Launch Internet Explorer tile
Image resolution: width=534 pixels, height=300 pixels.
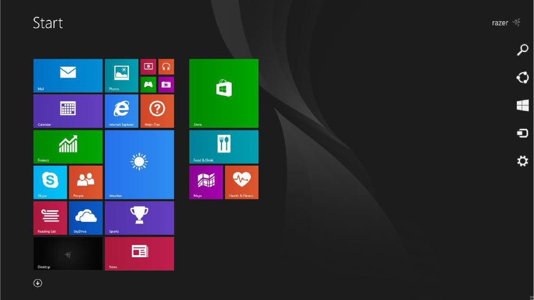pos(121,111)
